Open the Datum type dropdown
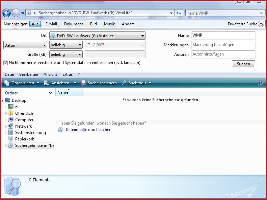The width and height of the screenshot is (267, 200). click(x=25, y=45)
